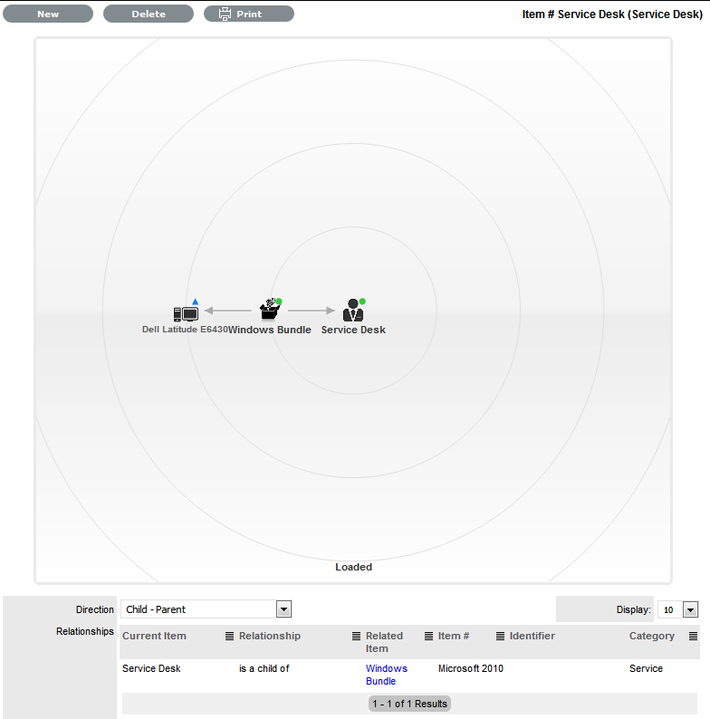Viewport: 710px width, 719px height.
Task: Click the Microsoft 2010 cell
Action: pyautogui.click(x=471, y=668)
